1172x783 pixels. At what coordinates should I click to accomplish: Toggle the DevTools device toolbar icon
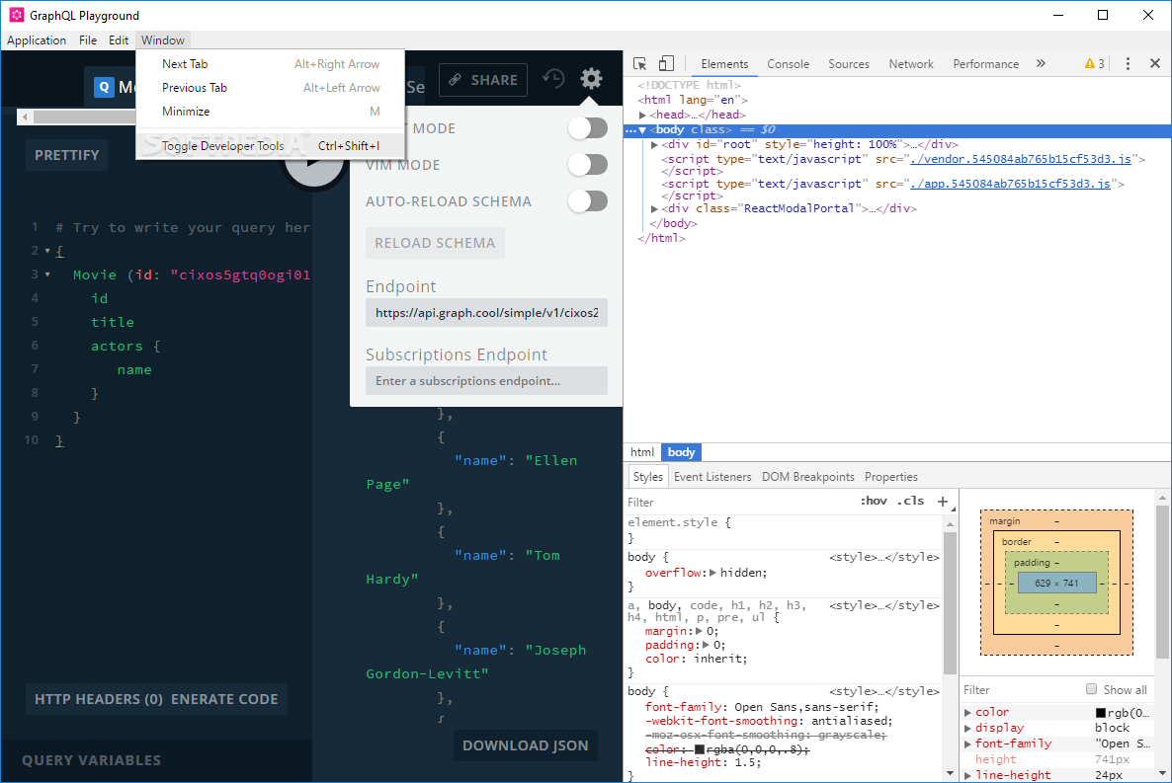[x=666, y=63]
